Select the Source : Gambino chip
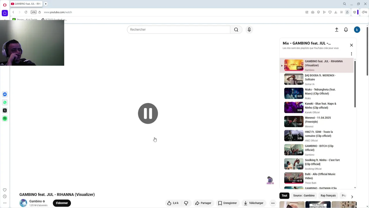The image size is (369, 208). click(304, 196)
